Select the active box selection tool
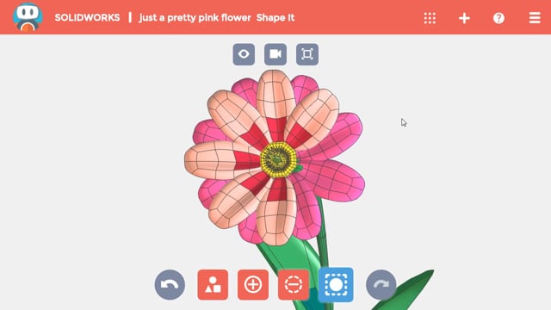 [336, 285]
